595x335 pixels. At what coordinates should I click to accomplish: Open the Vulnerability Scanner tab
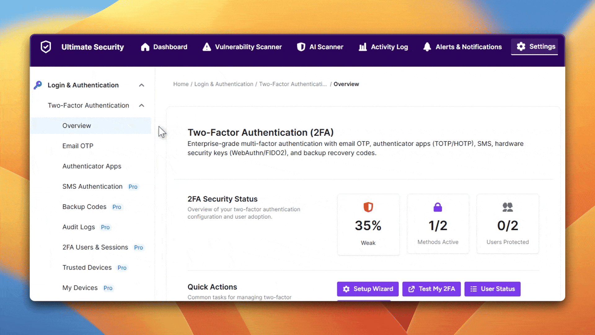[242, 47]
